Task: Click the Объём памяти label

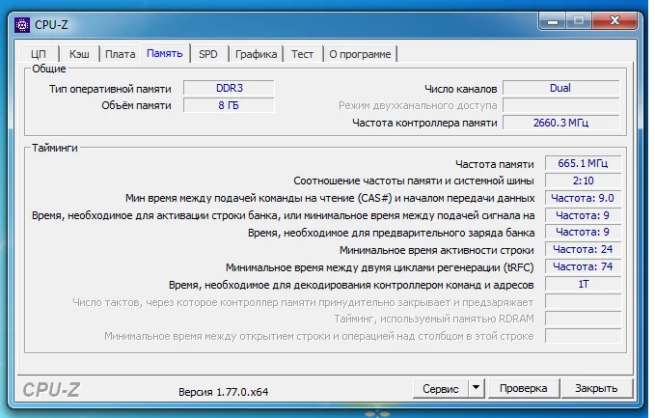Action: [x=136, y=106]
